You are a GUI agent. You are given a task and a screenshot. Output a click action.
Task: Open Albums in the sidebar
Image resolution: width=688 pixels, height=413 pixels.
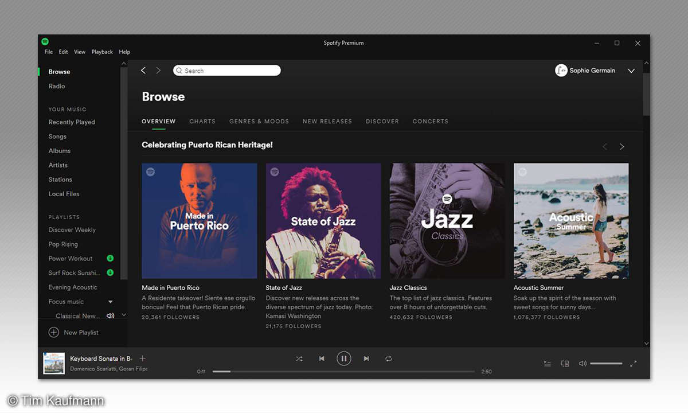60,151
